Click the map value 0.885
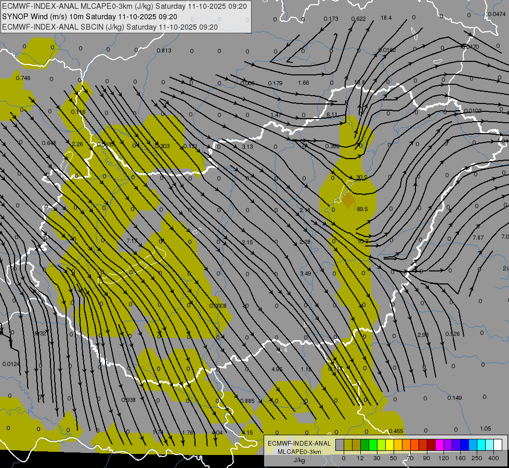This screenshot has width=509, height=468. click(247, 401)
